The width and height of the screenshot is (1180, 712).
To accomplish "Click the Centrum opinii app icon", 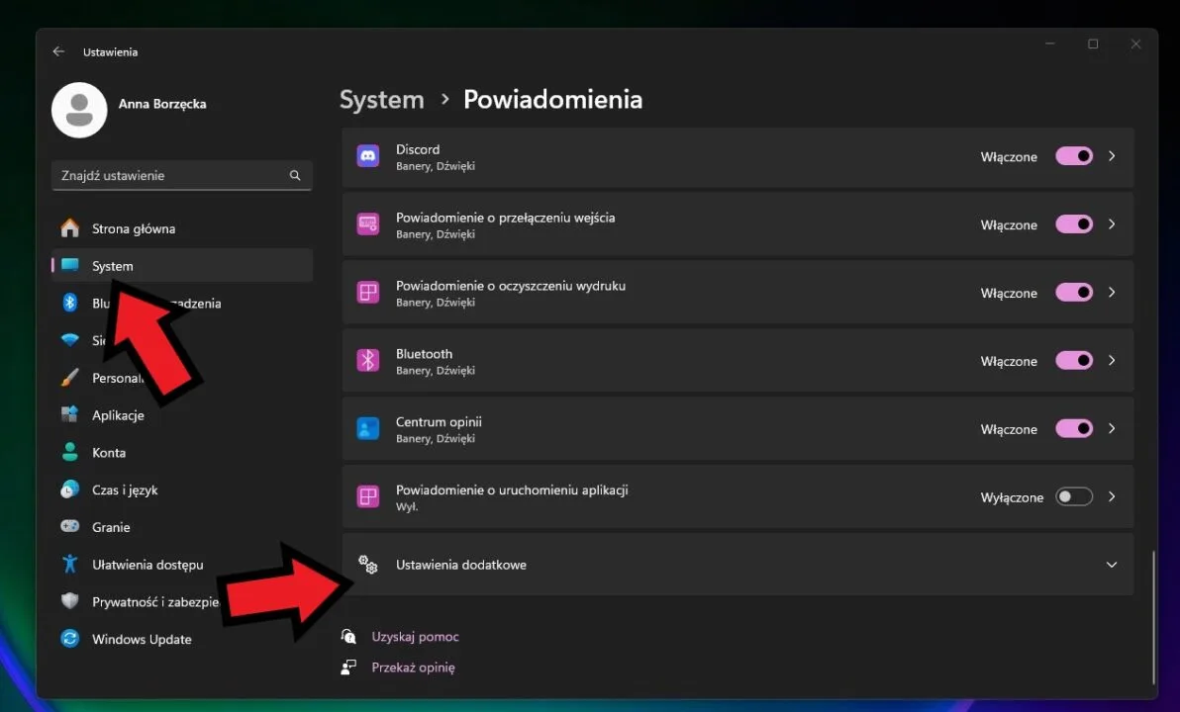I will (368, 428).
